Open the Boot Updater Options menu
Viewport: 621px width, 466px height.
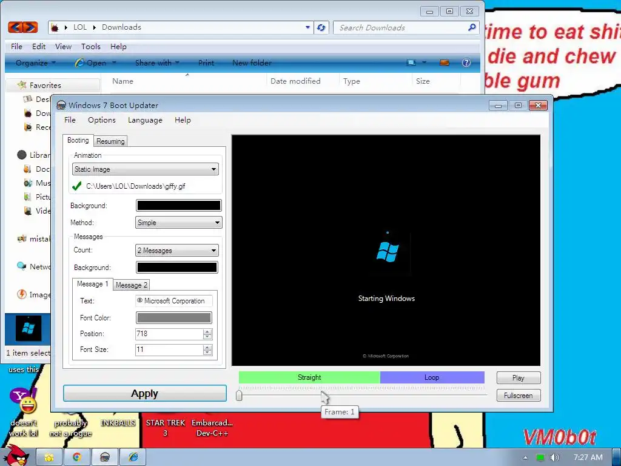[x=102, y=120]
